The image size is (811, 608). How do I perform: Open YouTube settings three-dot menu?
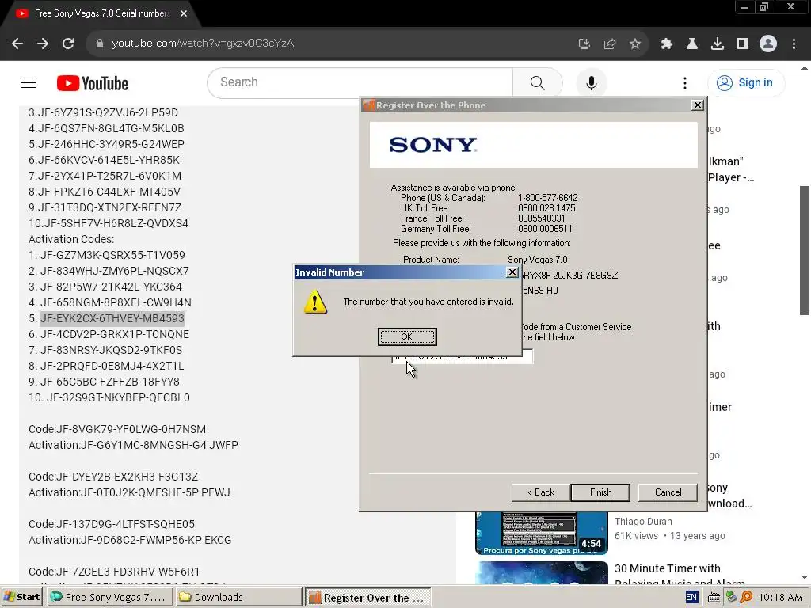[x=685, y=82]
